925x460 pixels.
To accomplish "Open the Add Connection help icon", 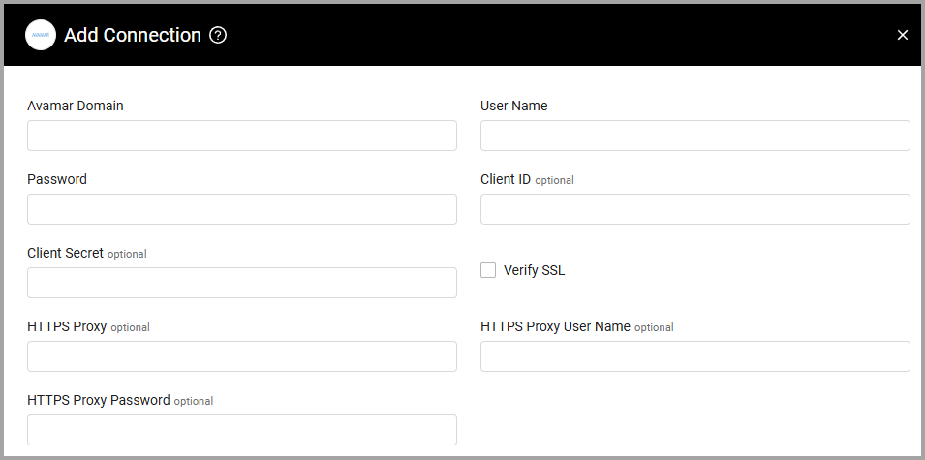I will click(x=218, y=36).
